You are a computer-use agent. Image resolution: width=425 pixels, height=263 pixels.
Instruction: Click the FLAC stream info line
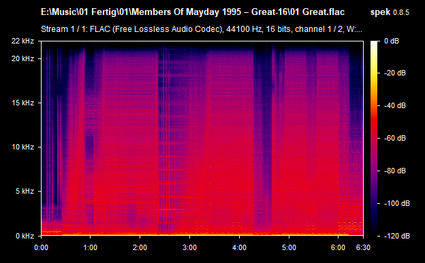[202, 29]
